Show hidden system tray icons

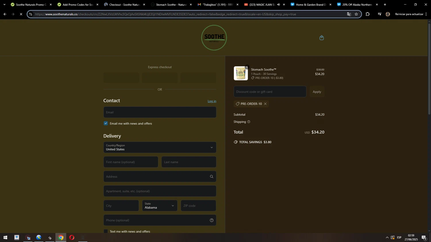pyautogui.click(x=387, y=237)
